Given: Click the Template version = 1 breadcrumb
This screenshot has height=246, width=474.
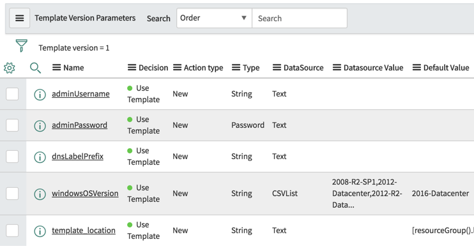Looking at the screenshot, I should tap(73, 48).
